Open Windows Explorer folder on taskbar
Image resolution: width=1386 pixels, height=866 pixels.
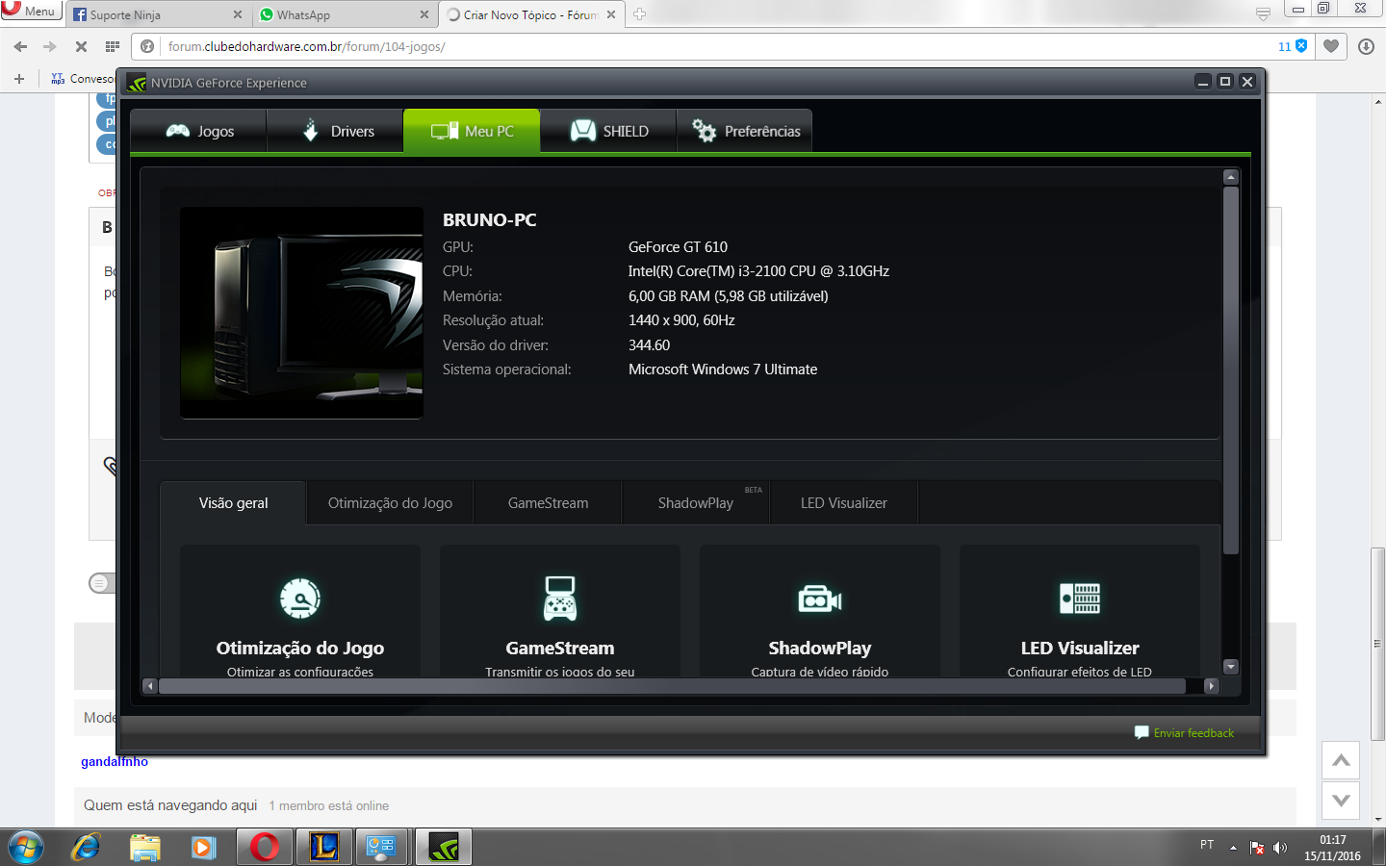coord(145,847)
